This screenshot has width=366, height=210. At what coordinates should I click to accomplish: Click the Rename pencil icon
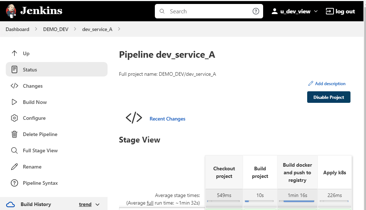point(14,167)
